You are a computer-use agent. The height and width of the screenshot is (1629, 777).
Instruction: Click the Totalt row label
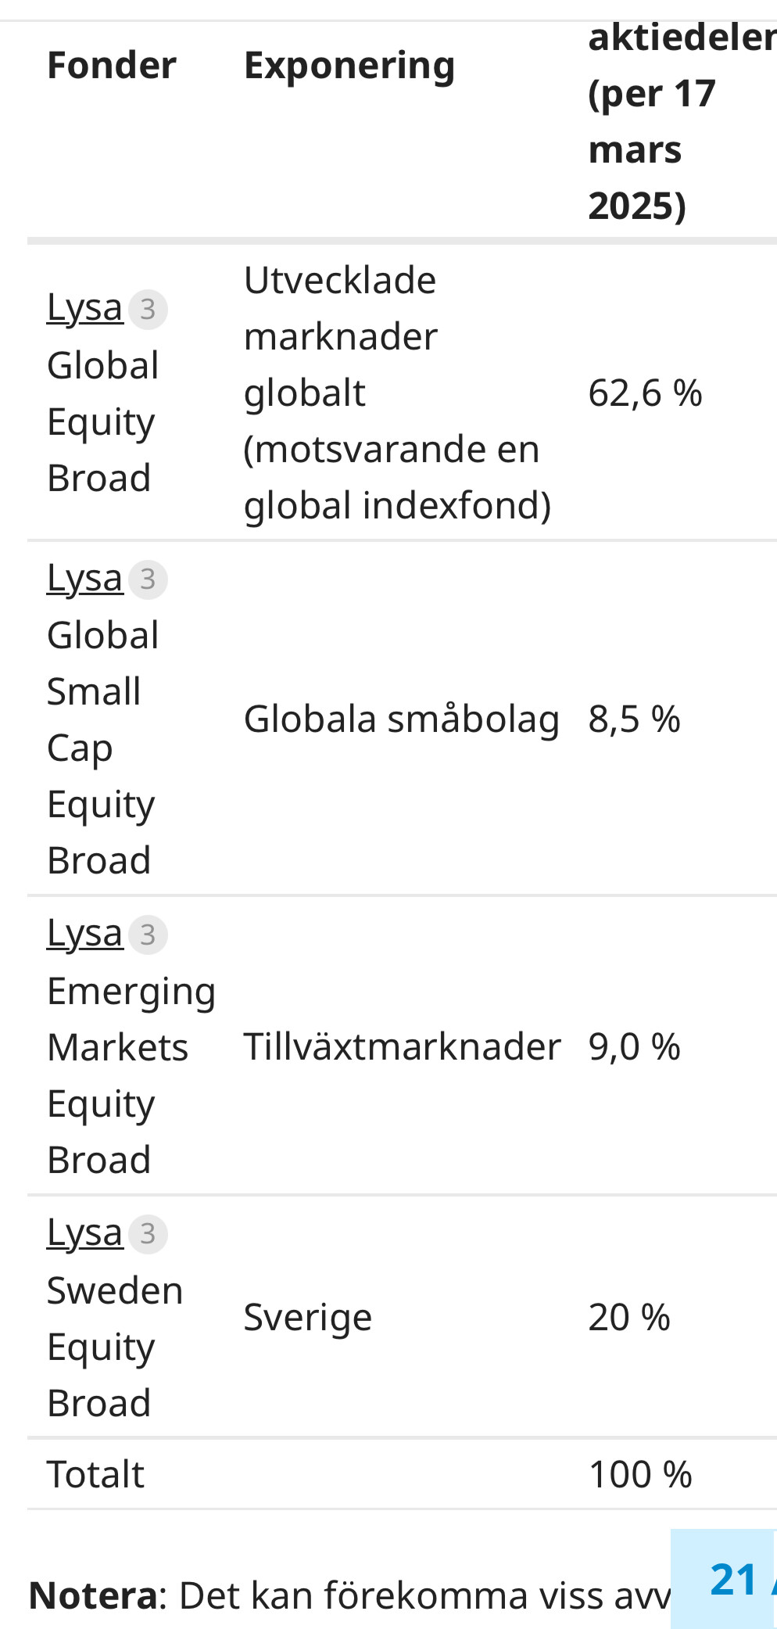95,1474
